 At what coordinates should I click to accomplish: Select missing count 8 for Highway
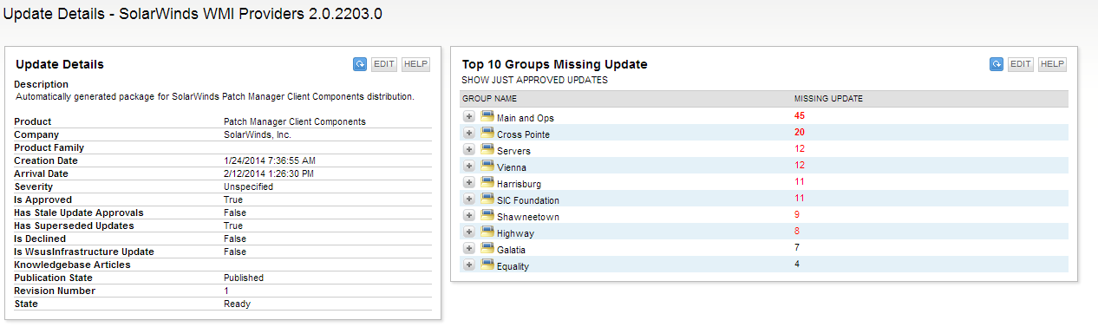[797, 231]
